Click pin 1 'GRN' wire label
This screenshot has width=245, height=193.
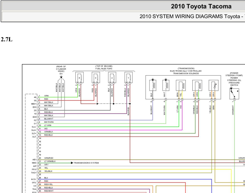click(x=46, y=96)
